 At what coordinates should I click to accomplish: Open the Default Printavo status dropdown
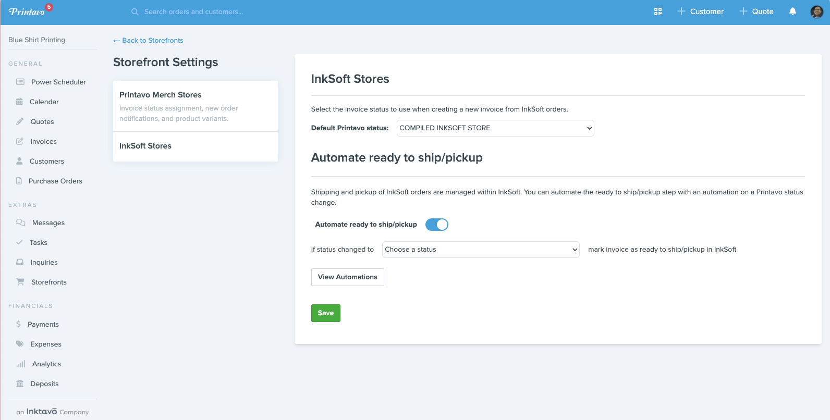[x=495, y=128]
